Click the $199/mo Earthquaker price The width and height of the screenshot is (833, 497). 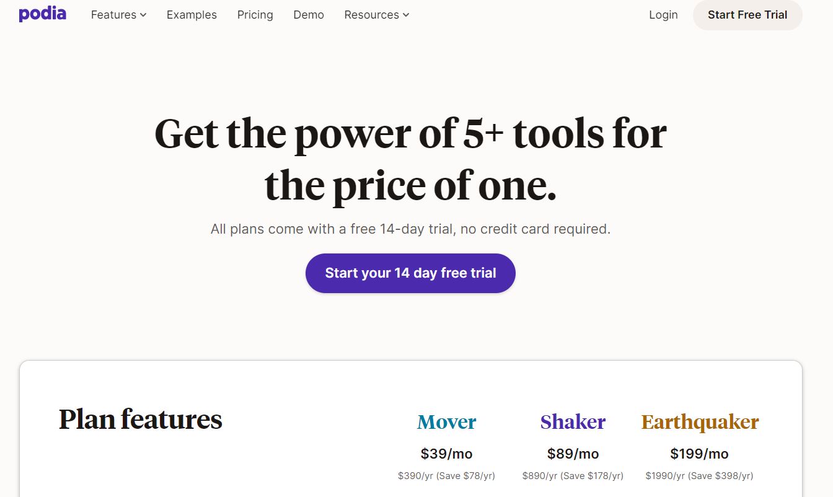(699, 454)
